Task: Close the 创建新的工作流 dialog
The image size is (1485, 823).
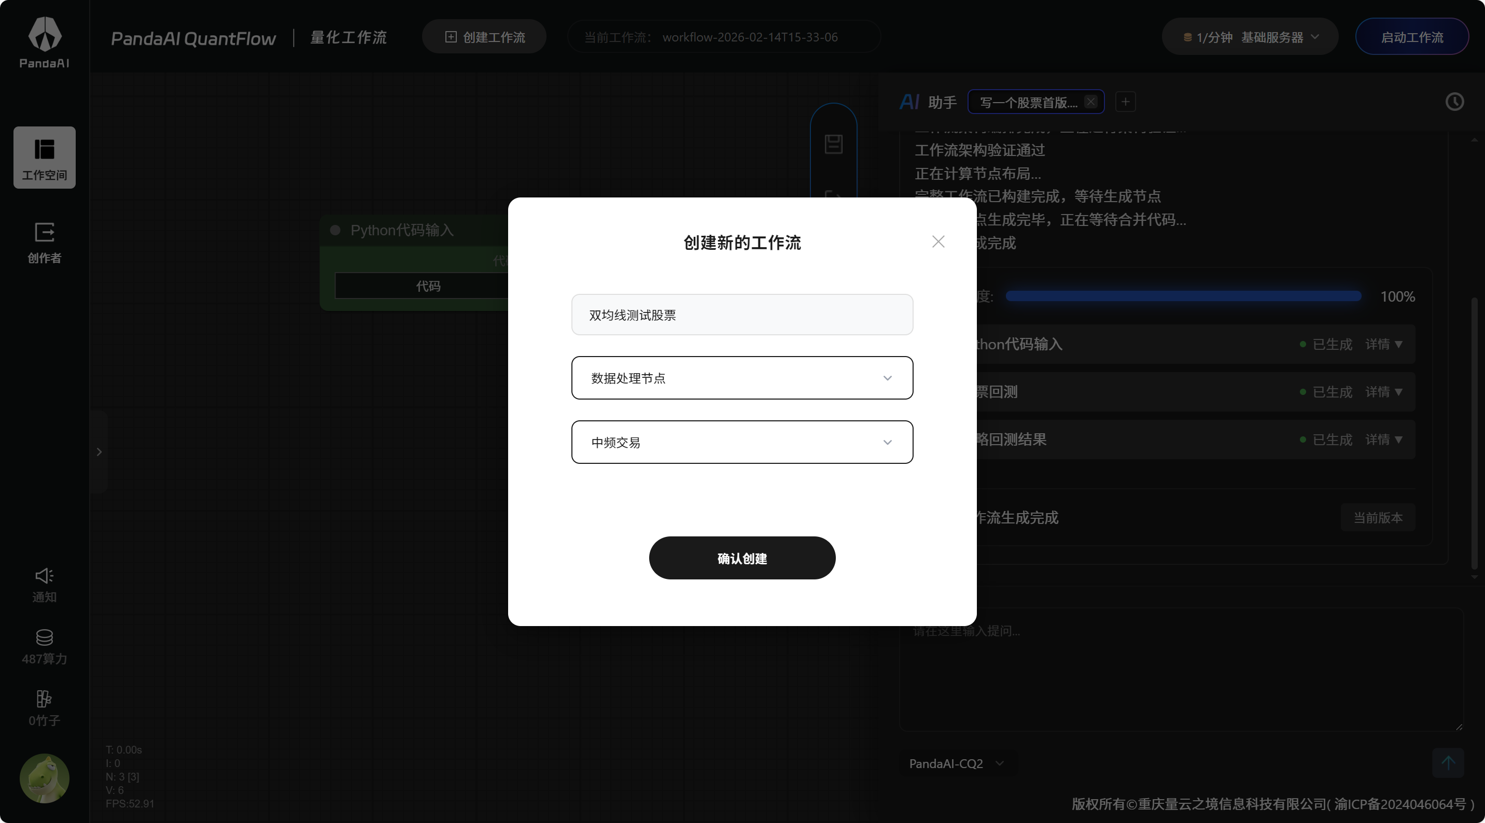Action: tap(938, 242)
